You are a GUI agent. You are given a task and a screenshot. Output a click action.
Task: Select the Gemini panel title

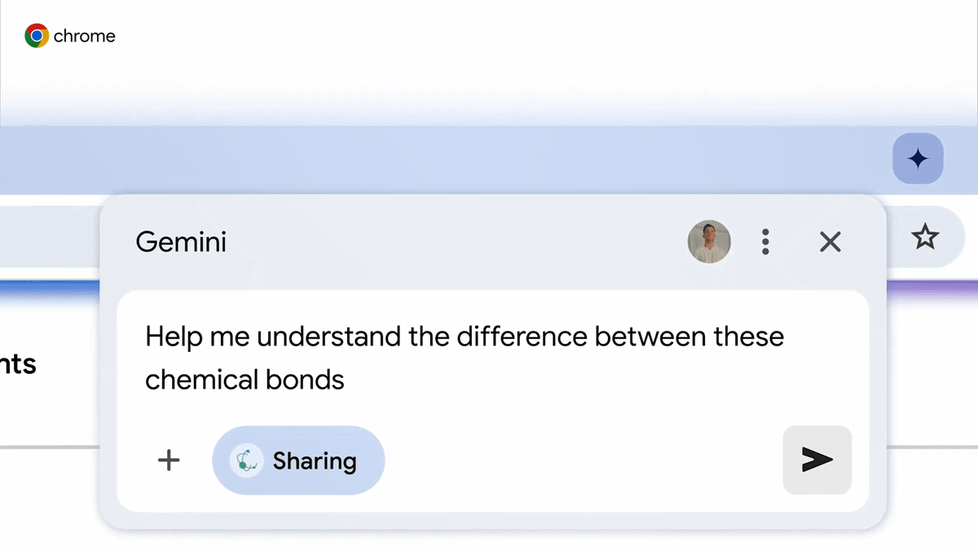[181, 242]
